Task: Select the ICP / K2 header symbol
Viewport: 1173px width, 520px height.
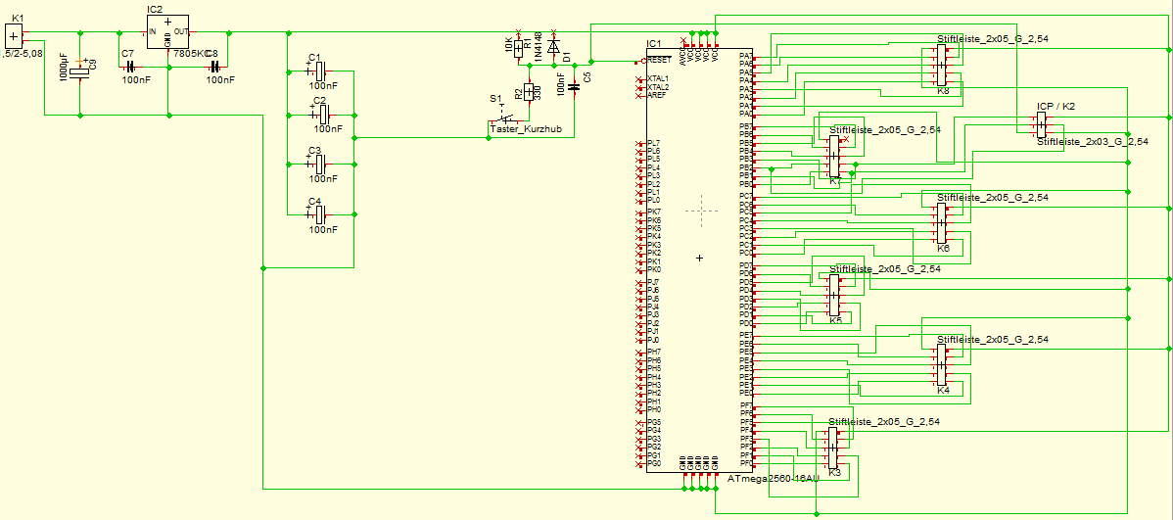Action: pos(1042,125)
